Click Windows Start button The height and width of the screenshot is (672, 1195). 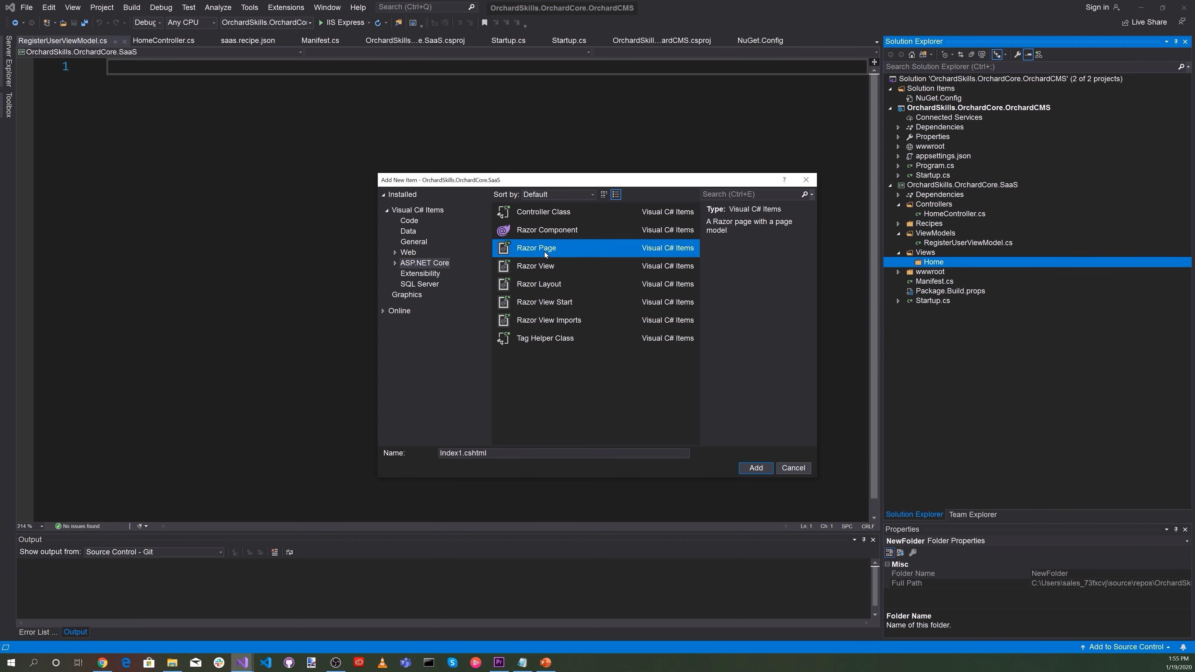(11, 663)
